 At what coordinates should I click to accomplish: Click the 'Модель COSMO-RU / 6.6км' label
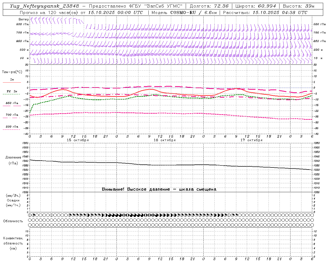pos(184,12)
